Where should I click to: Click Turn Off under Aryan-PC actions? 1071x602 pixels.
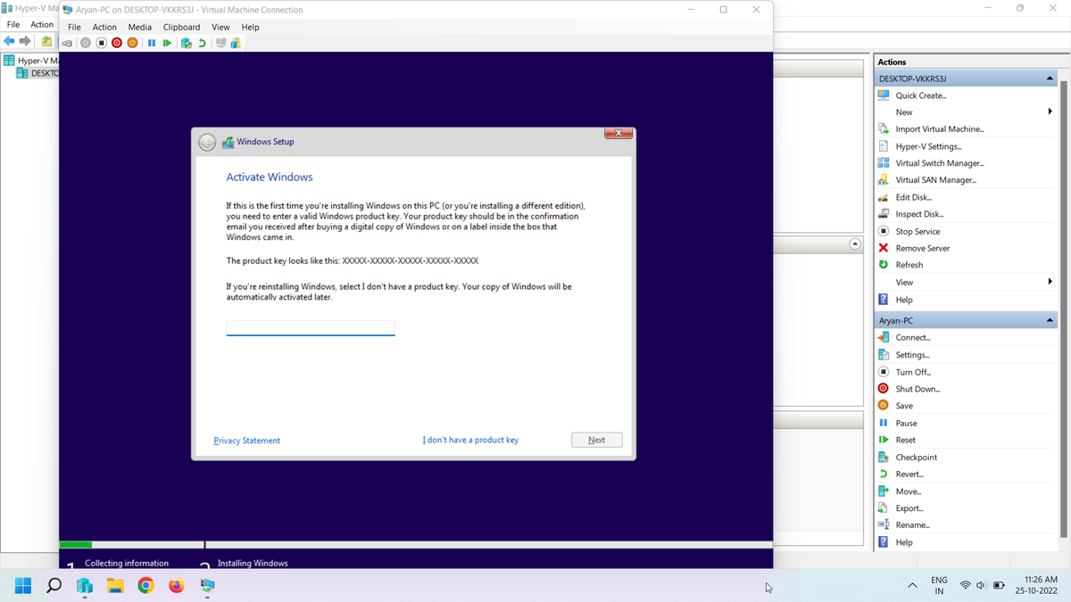point(913,372)
